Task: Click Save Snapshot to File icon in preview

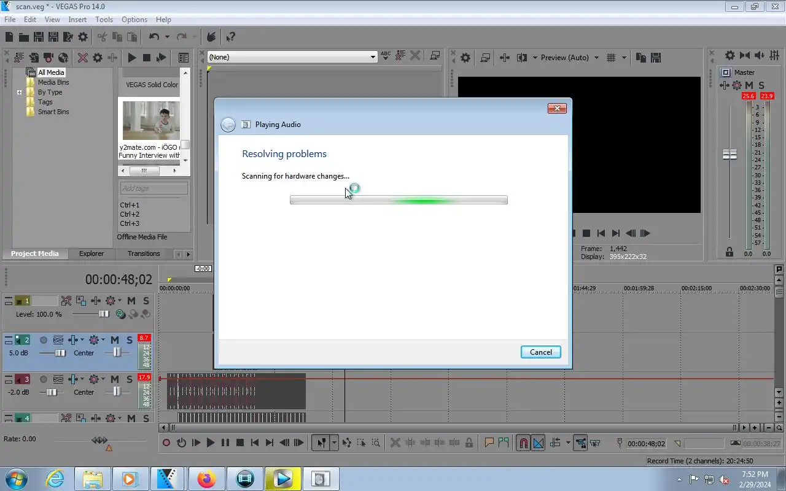Action: (656, 57)
